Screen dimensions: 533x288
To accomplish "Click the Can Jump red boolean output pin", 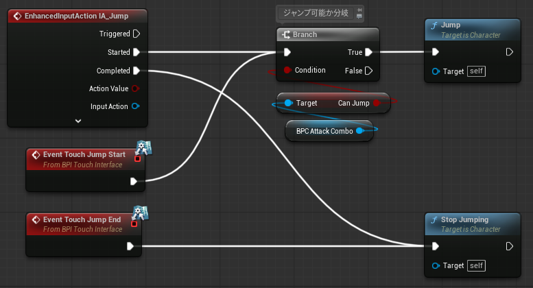I will pos(377,103).
